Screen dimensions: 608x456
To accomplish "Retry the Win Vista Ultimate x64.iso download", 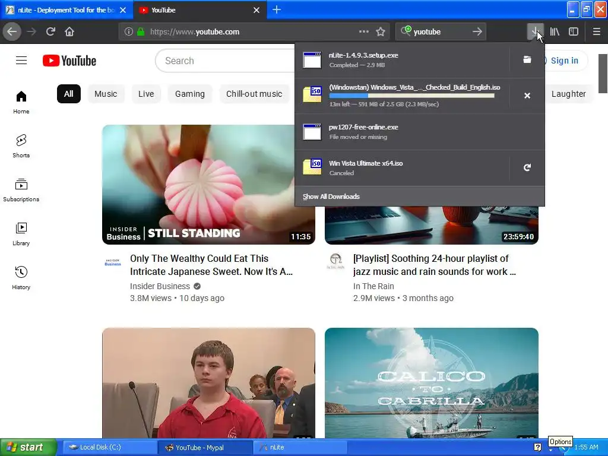I will 527,167.
